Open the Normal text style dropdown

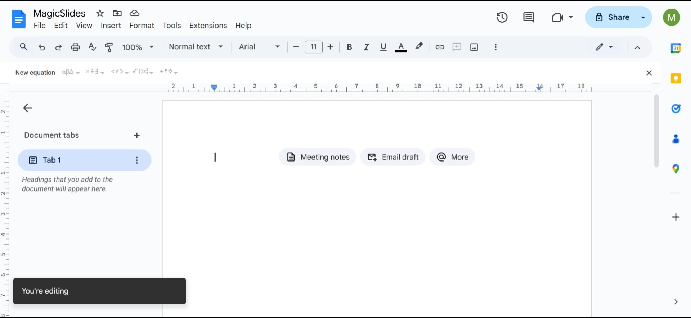[x=196, y=47]
